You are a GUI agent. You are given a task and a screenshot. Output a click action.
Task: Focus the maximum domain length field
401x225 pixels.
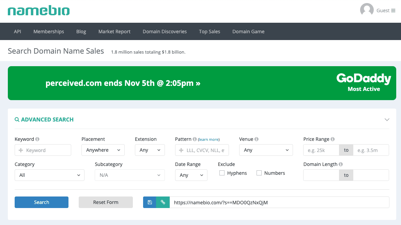[x=371, y=175]
